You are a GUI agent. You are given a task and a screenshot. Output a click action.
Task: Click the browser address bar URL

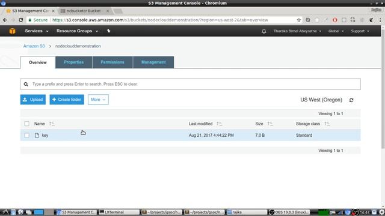[x=160, y=20]
